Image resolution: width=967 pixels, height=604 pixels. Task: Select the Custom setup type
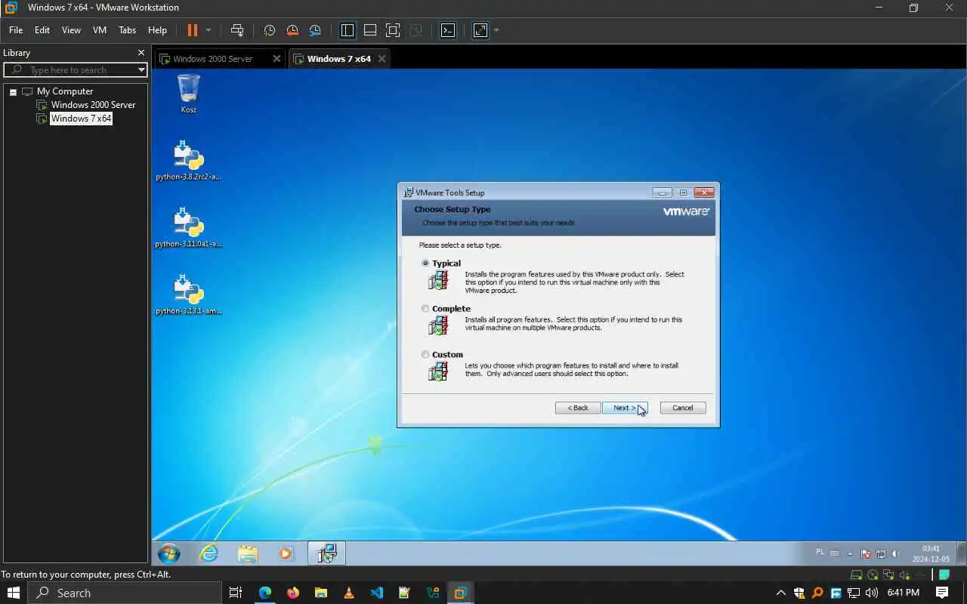(x=425, y=355)
